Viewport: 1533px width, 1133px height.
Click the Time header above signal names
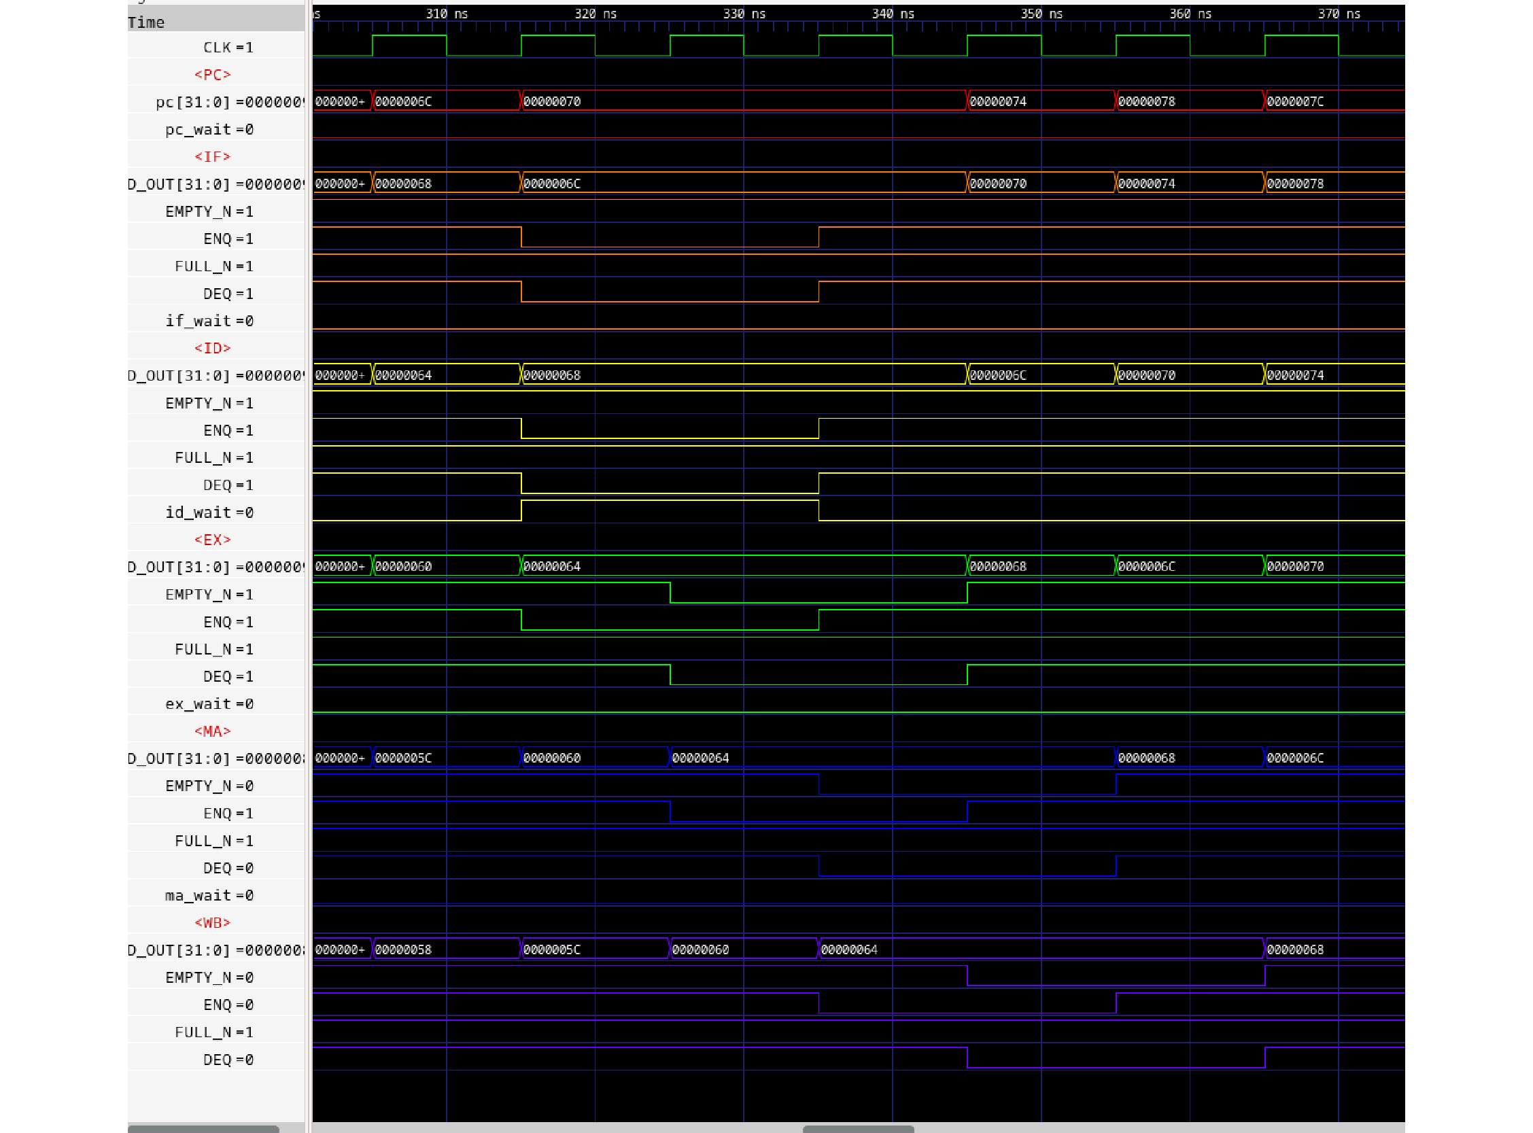(146, 22)
